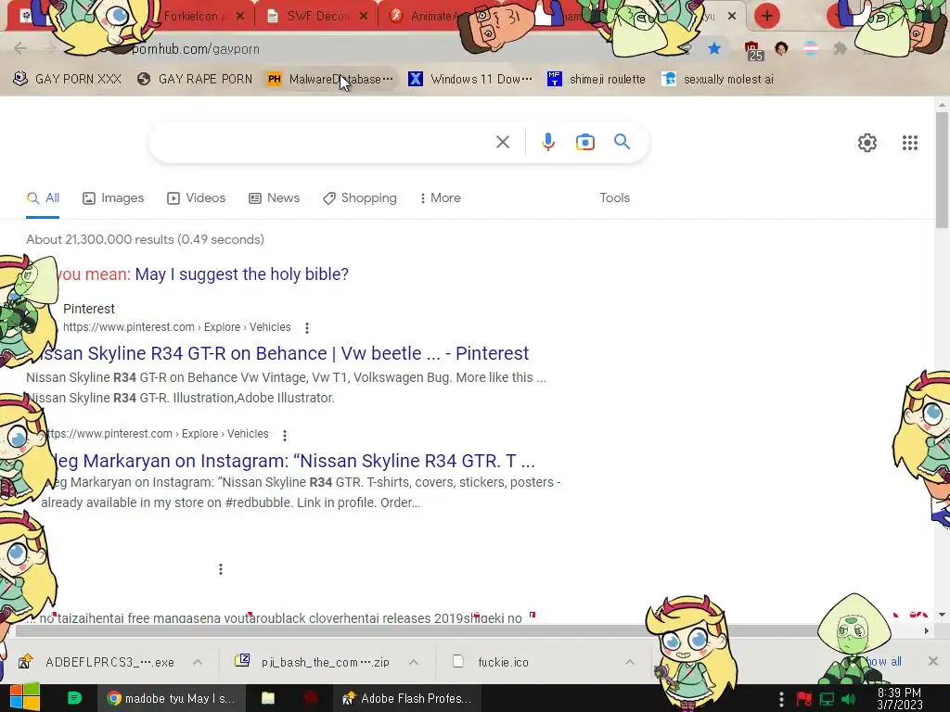Open the shimeji roulette bookmark
Screen dimensions: 950x712
pos(597,80)
